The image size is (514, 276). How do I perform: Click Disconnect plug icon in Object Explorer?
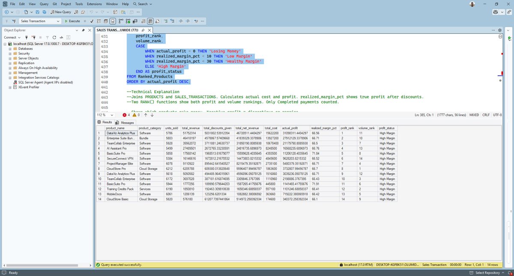click(x=34, y=37)
